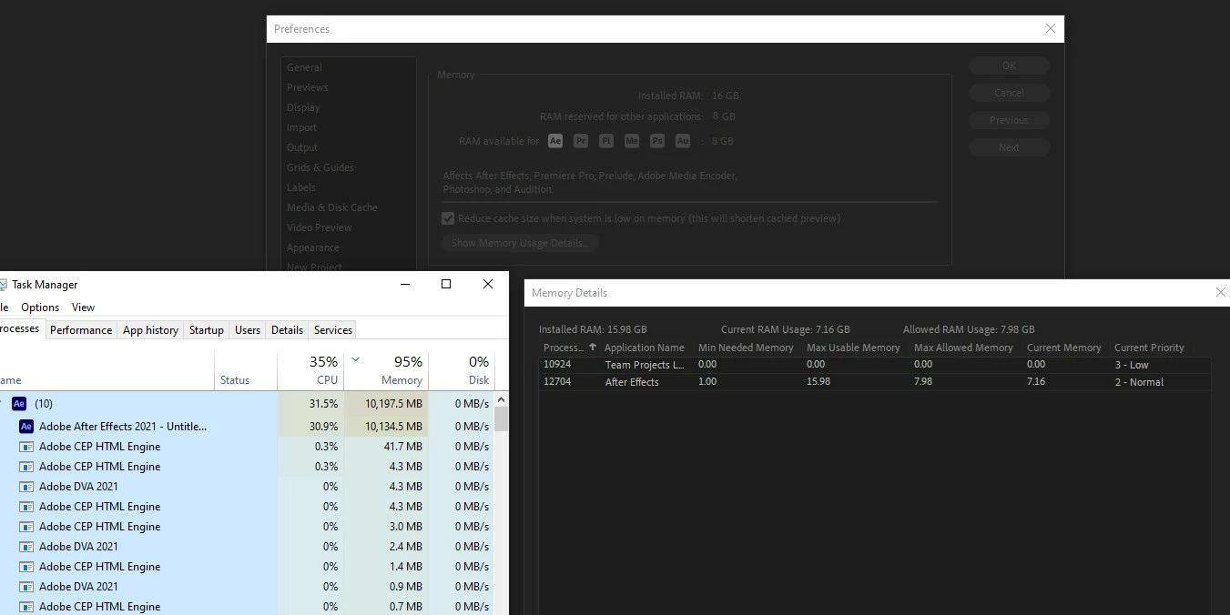1230x615 pixels.
Task: Click Min Needed Memory column header
Action: (x=746, y=348)
